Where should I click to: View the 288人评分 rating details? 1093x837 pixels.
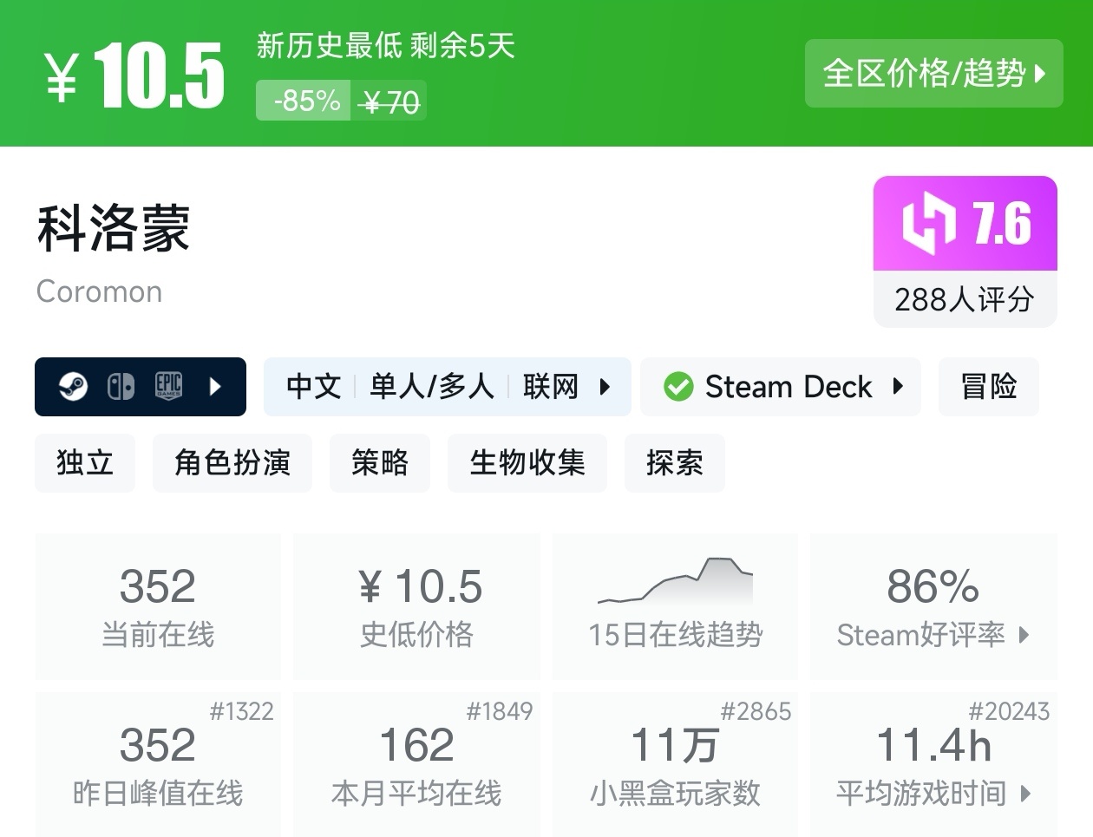964,300
